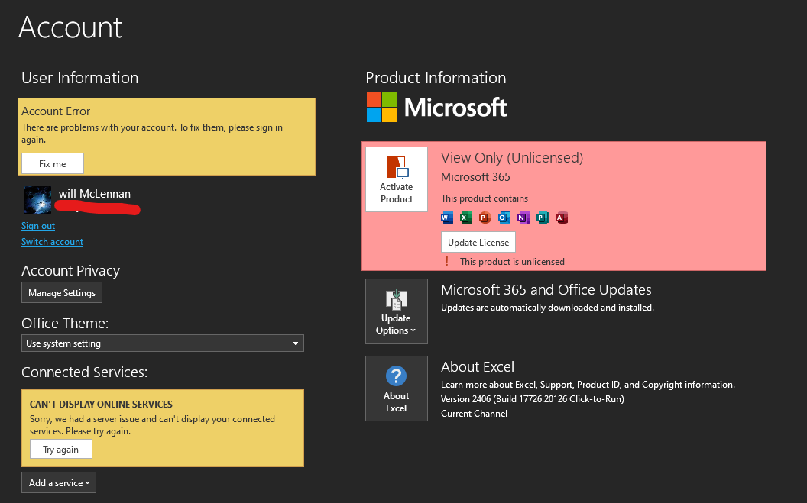Open the Office Theme dropdown
This screenshot has width=807, height=503.
(x=163, y=343)
